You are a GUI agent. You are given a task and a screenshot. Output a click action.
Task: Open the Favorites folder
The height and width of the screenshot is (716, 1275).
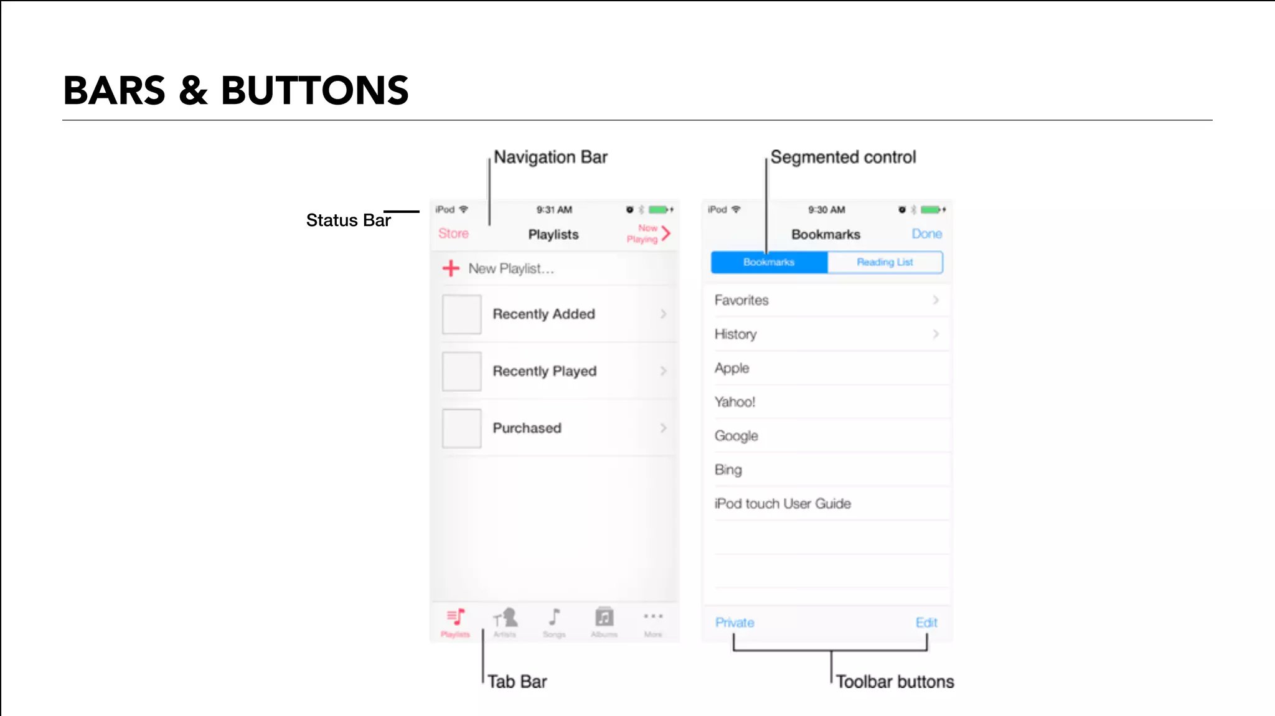[x=827, y=300]
